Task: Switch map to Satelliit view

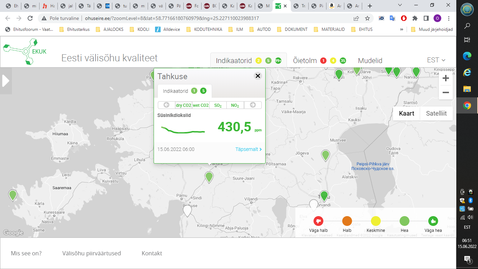Action: point(436,113)
